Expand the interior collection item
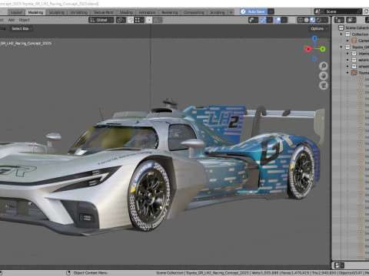The image size is (369, 276). 347,54
